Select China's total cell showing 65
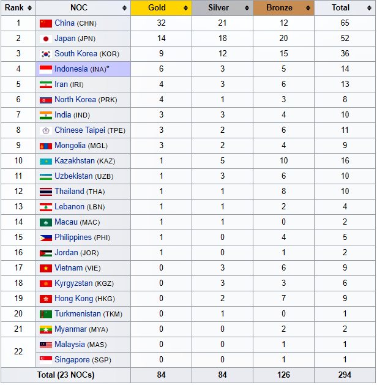 point(345,23)
